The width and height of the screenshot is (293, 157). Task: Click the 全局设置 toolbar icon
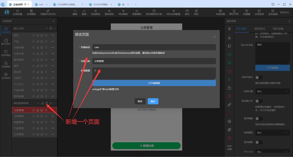[x=18, y=12]
